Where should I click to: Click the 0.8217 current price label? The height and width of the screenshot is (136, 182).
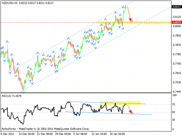pyautogui.click(x=176, y=7)
